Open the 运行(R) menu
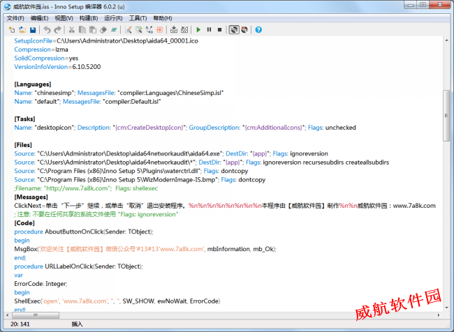 [113, 18]
